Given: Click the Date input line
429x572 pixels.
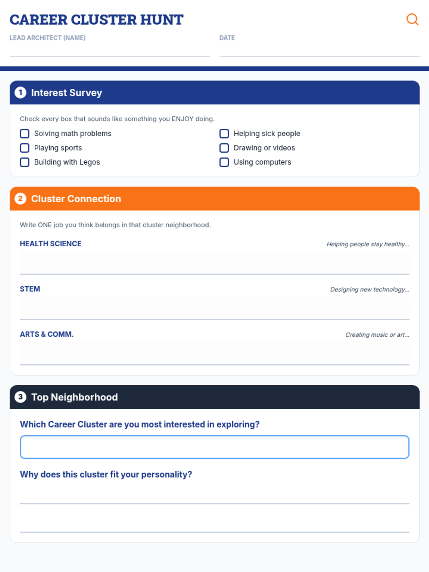Looking at the screenshot, I should coord(319,50).
